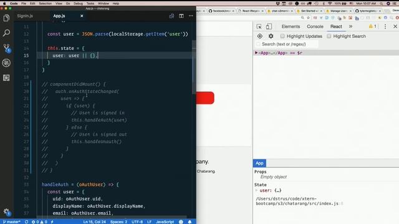
Task: Click Ln 15, Col 24 in status bar
Action: click(x=94, y=222)
